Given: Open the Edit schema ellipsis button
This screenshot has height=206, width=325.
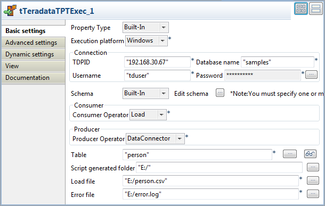Looking at the screenshot, I should click(x=220, y=93).
